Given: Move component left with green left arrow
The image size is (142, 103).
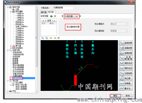Looking at the screenshot, I should coord(51,38).
